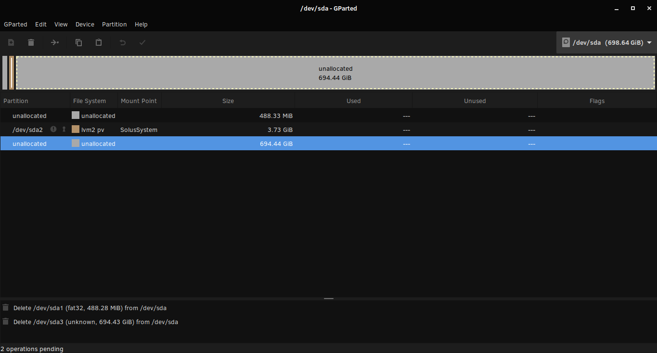Screen dimensions: 657x353
Task: Click the Size column header
Action: pos(228,101)
